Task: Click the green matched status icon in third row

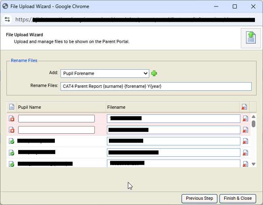Action: (x=12, y=141)
